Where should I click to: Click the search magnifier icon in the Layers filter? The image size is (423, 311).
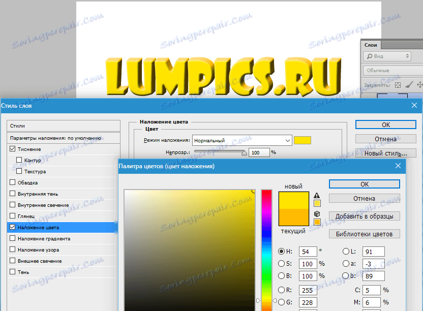[x=369, y=56]
